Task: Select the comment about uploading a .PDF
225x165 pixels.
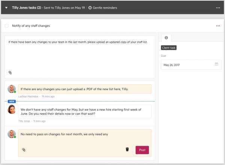Action: (85, 89)
